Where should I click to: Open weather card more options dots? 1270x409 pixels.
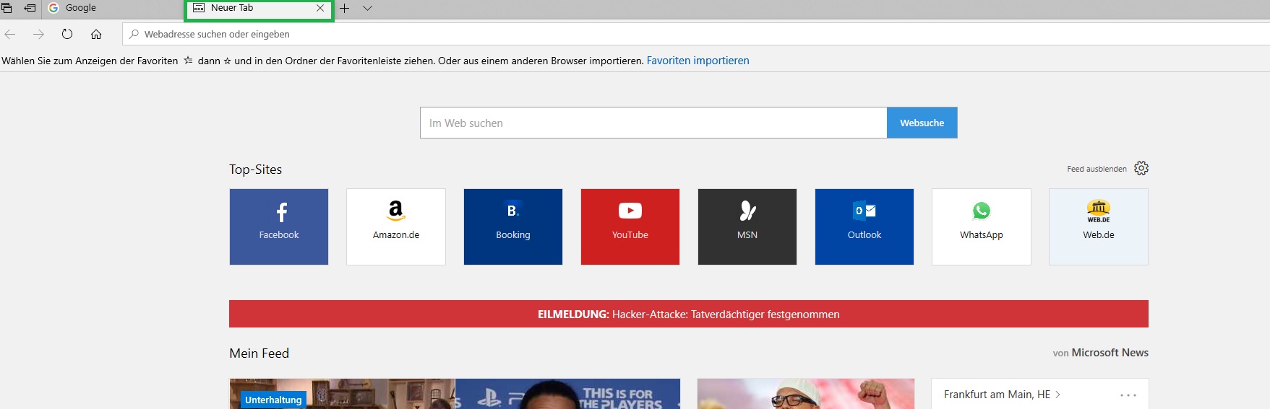1128,395
